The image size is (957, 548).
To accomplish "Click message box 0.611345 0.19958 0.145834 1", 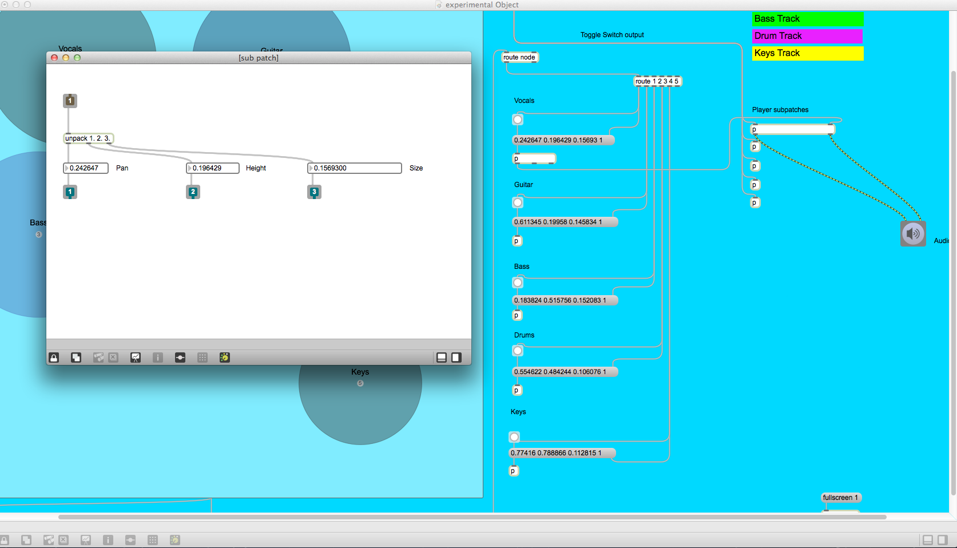I will pos(565,222).
